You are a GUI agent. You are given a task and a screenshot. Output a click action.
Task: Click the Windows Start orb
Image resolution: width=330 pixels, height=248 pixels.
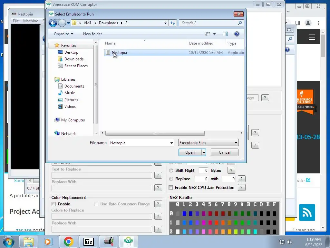(x=8, y=242)
